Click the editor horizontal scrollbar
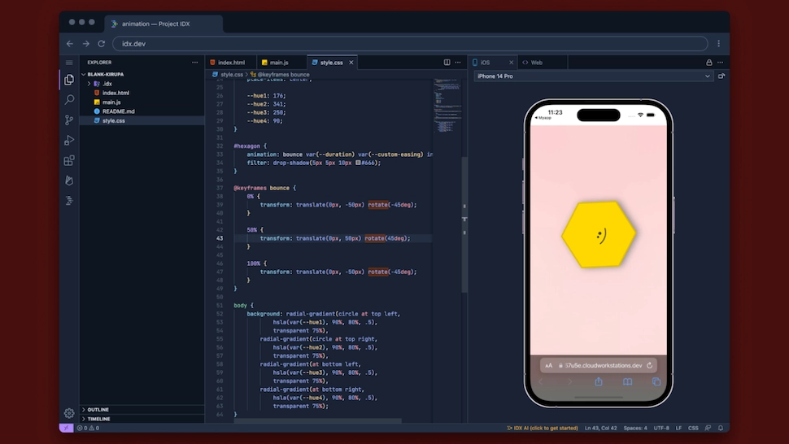The height and width of the screenshot is (444, 789). tap(317, 421)
